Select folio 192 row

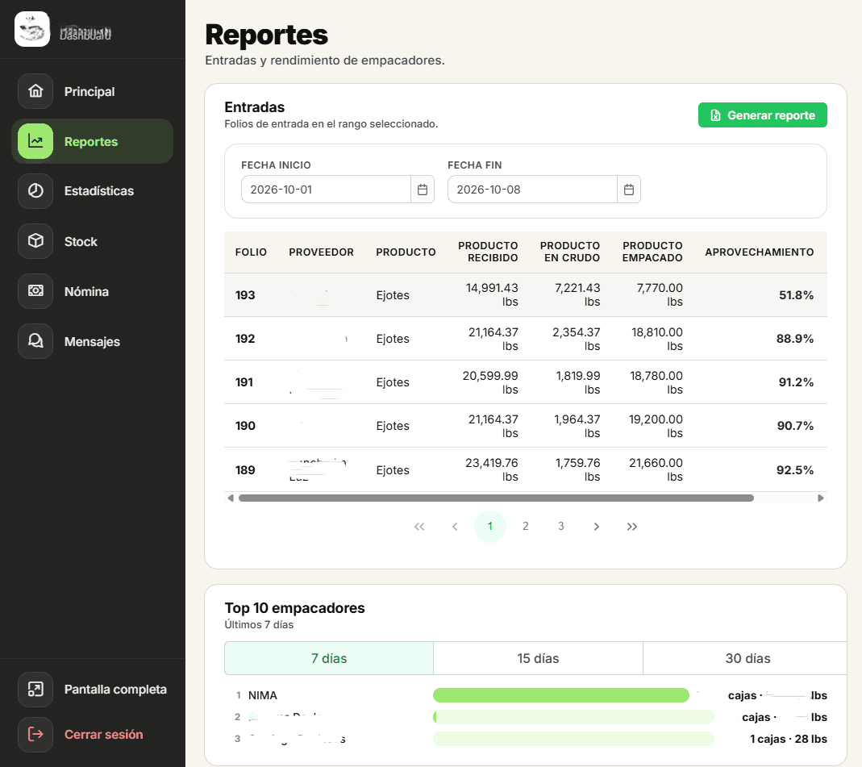[x=526, y=339]
